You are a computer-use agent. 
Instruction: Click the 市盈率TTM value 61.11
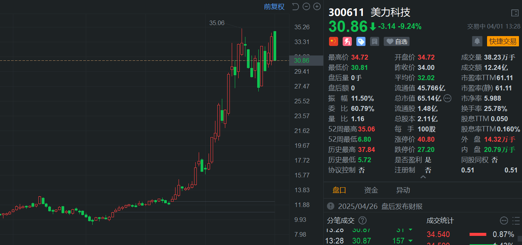point(505,78)
